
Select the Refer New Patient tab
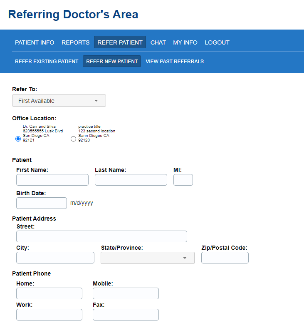tap(112, 62)
